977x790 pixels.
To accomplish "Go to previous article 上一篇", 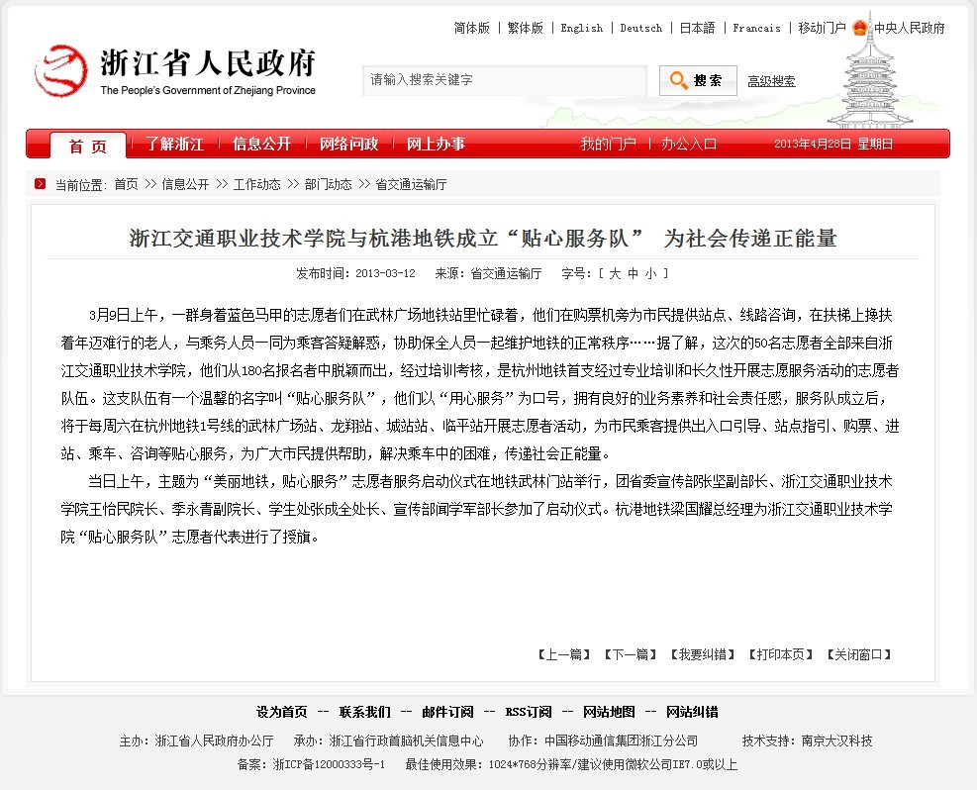I will 564,654.
